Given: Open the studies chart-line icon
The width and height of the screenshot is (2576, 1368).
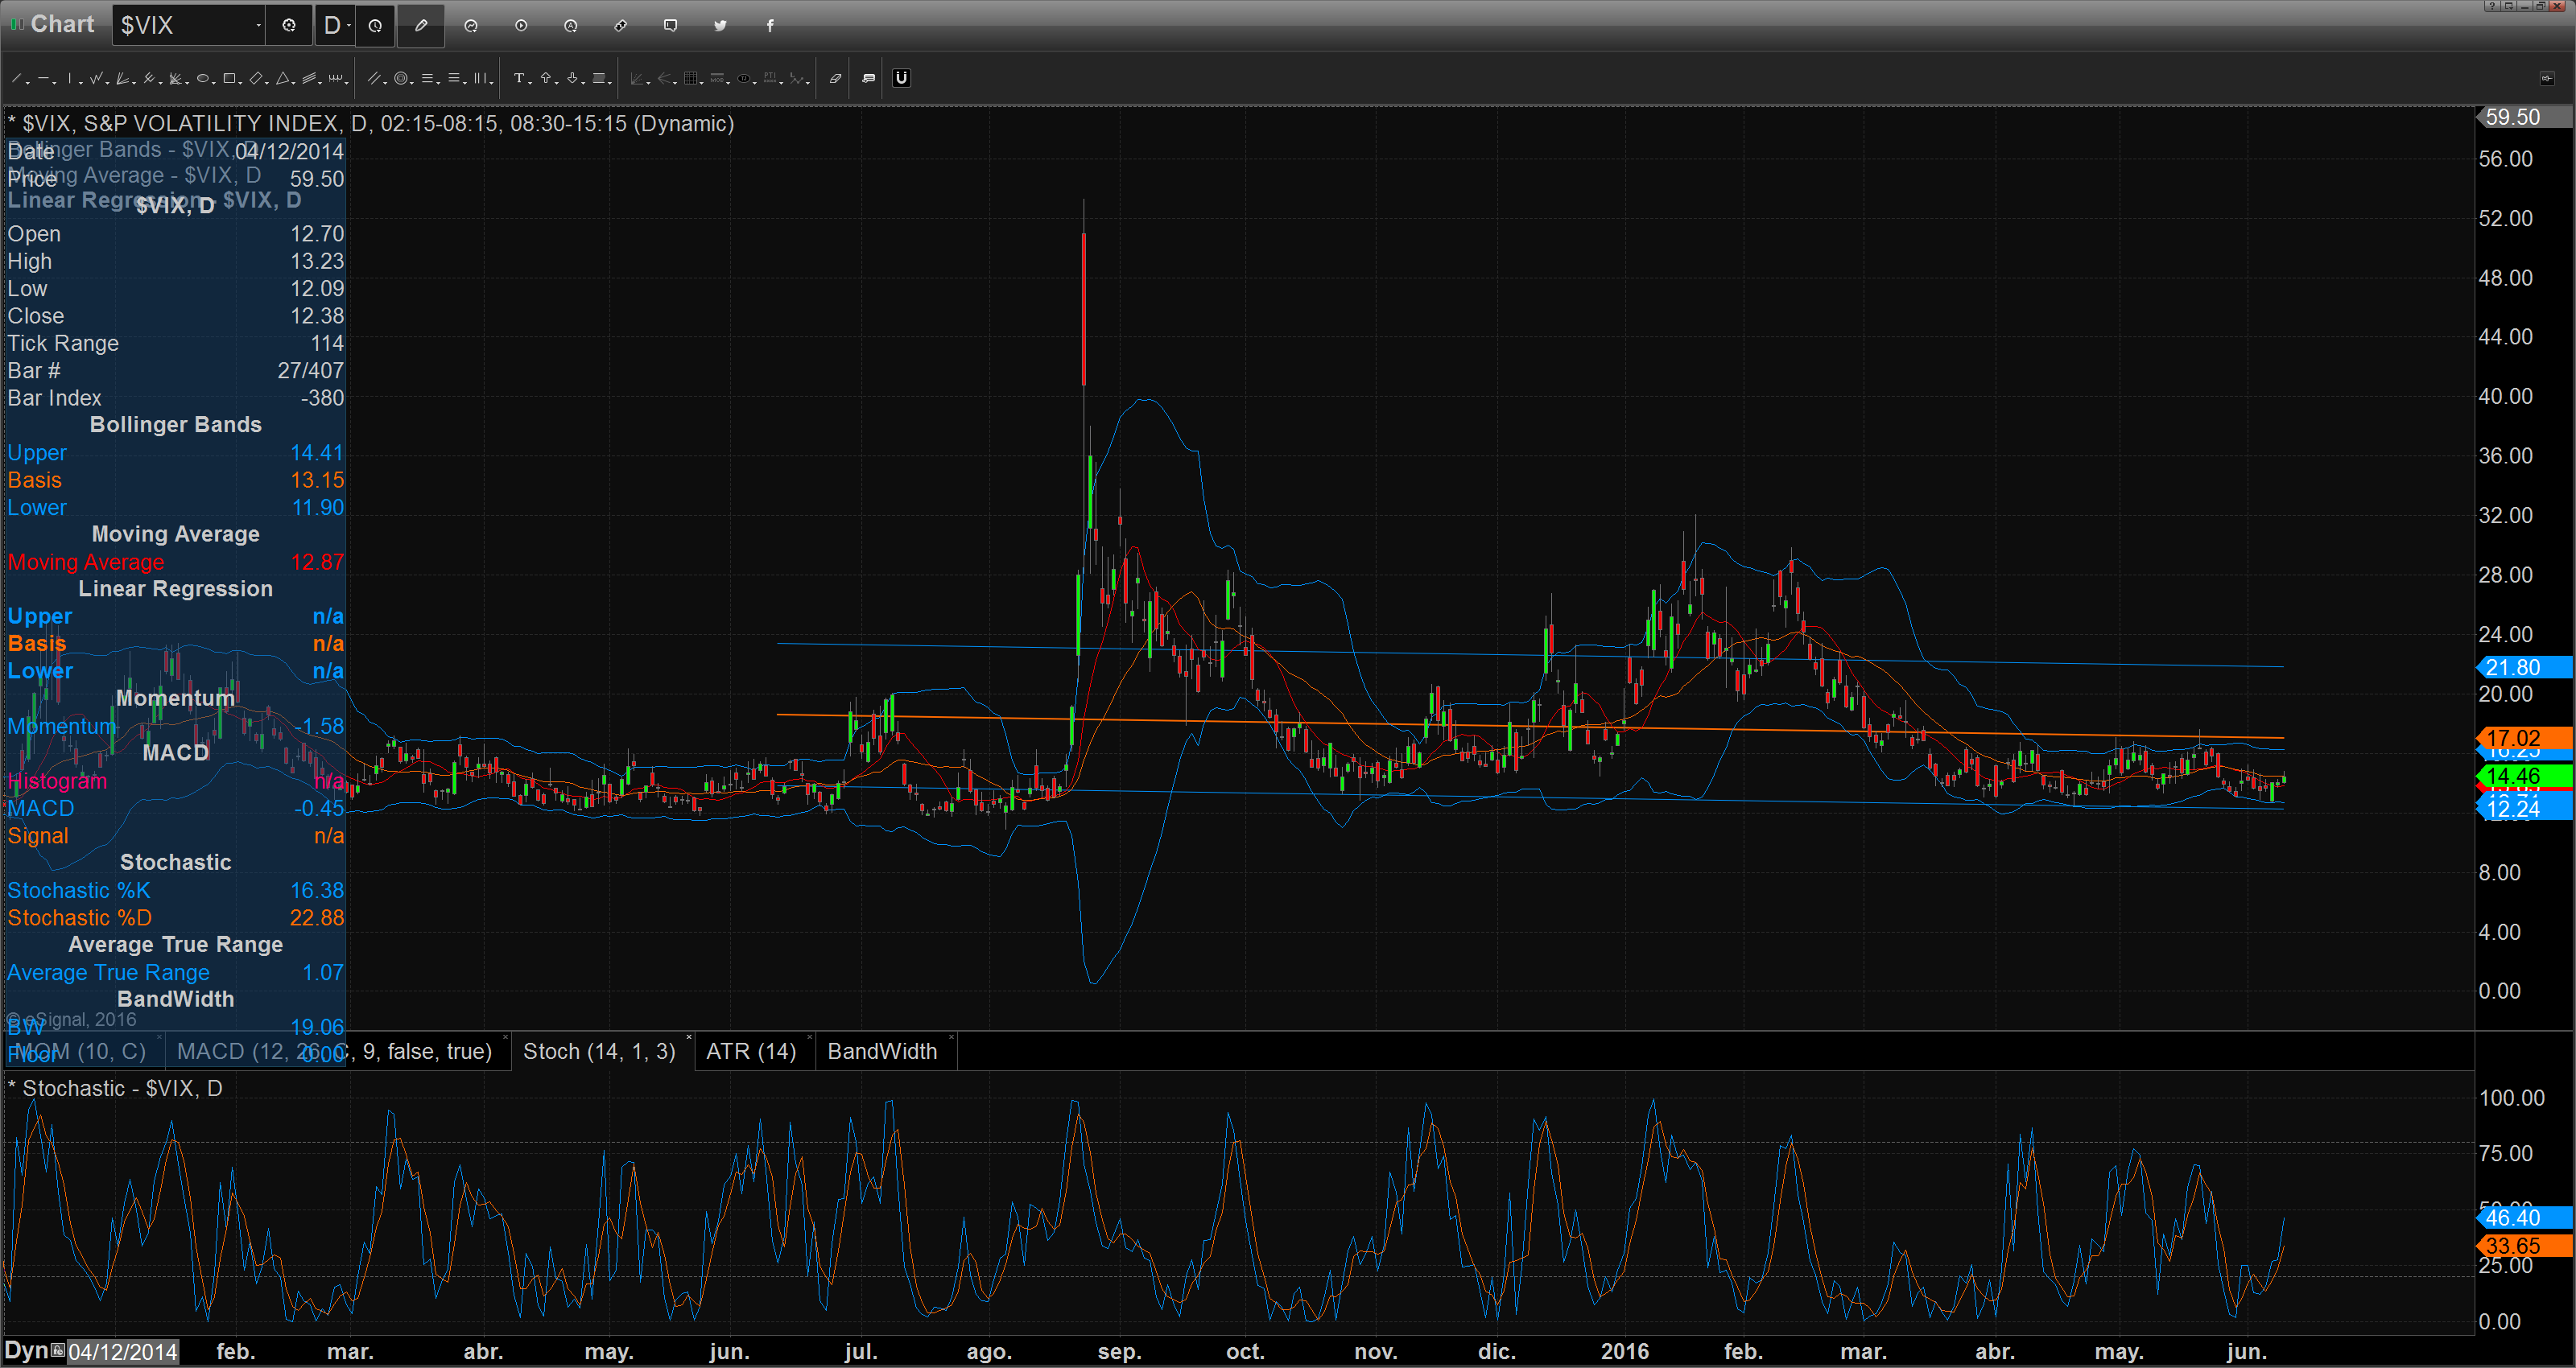Looking at the screenshot, I should click(x=471, y=25).
